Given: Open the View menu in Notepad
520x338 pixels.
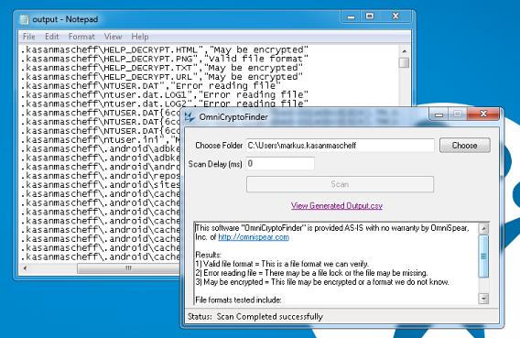Looking at the screenshot, I should coord(113,37).
